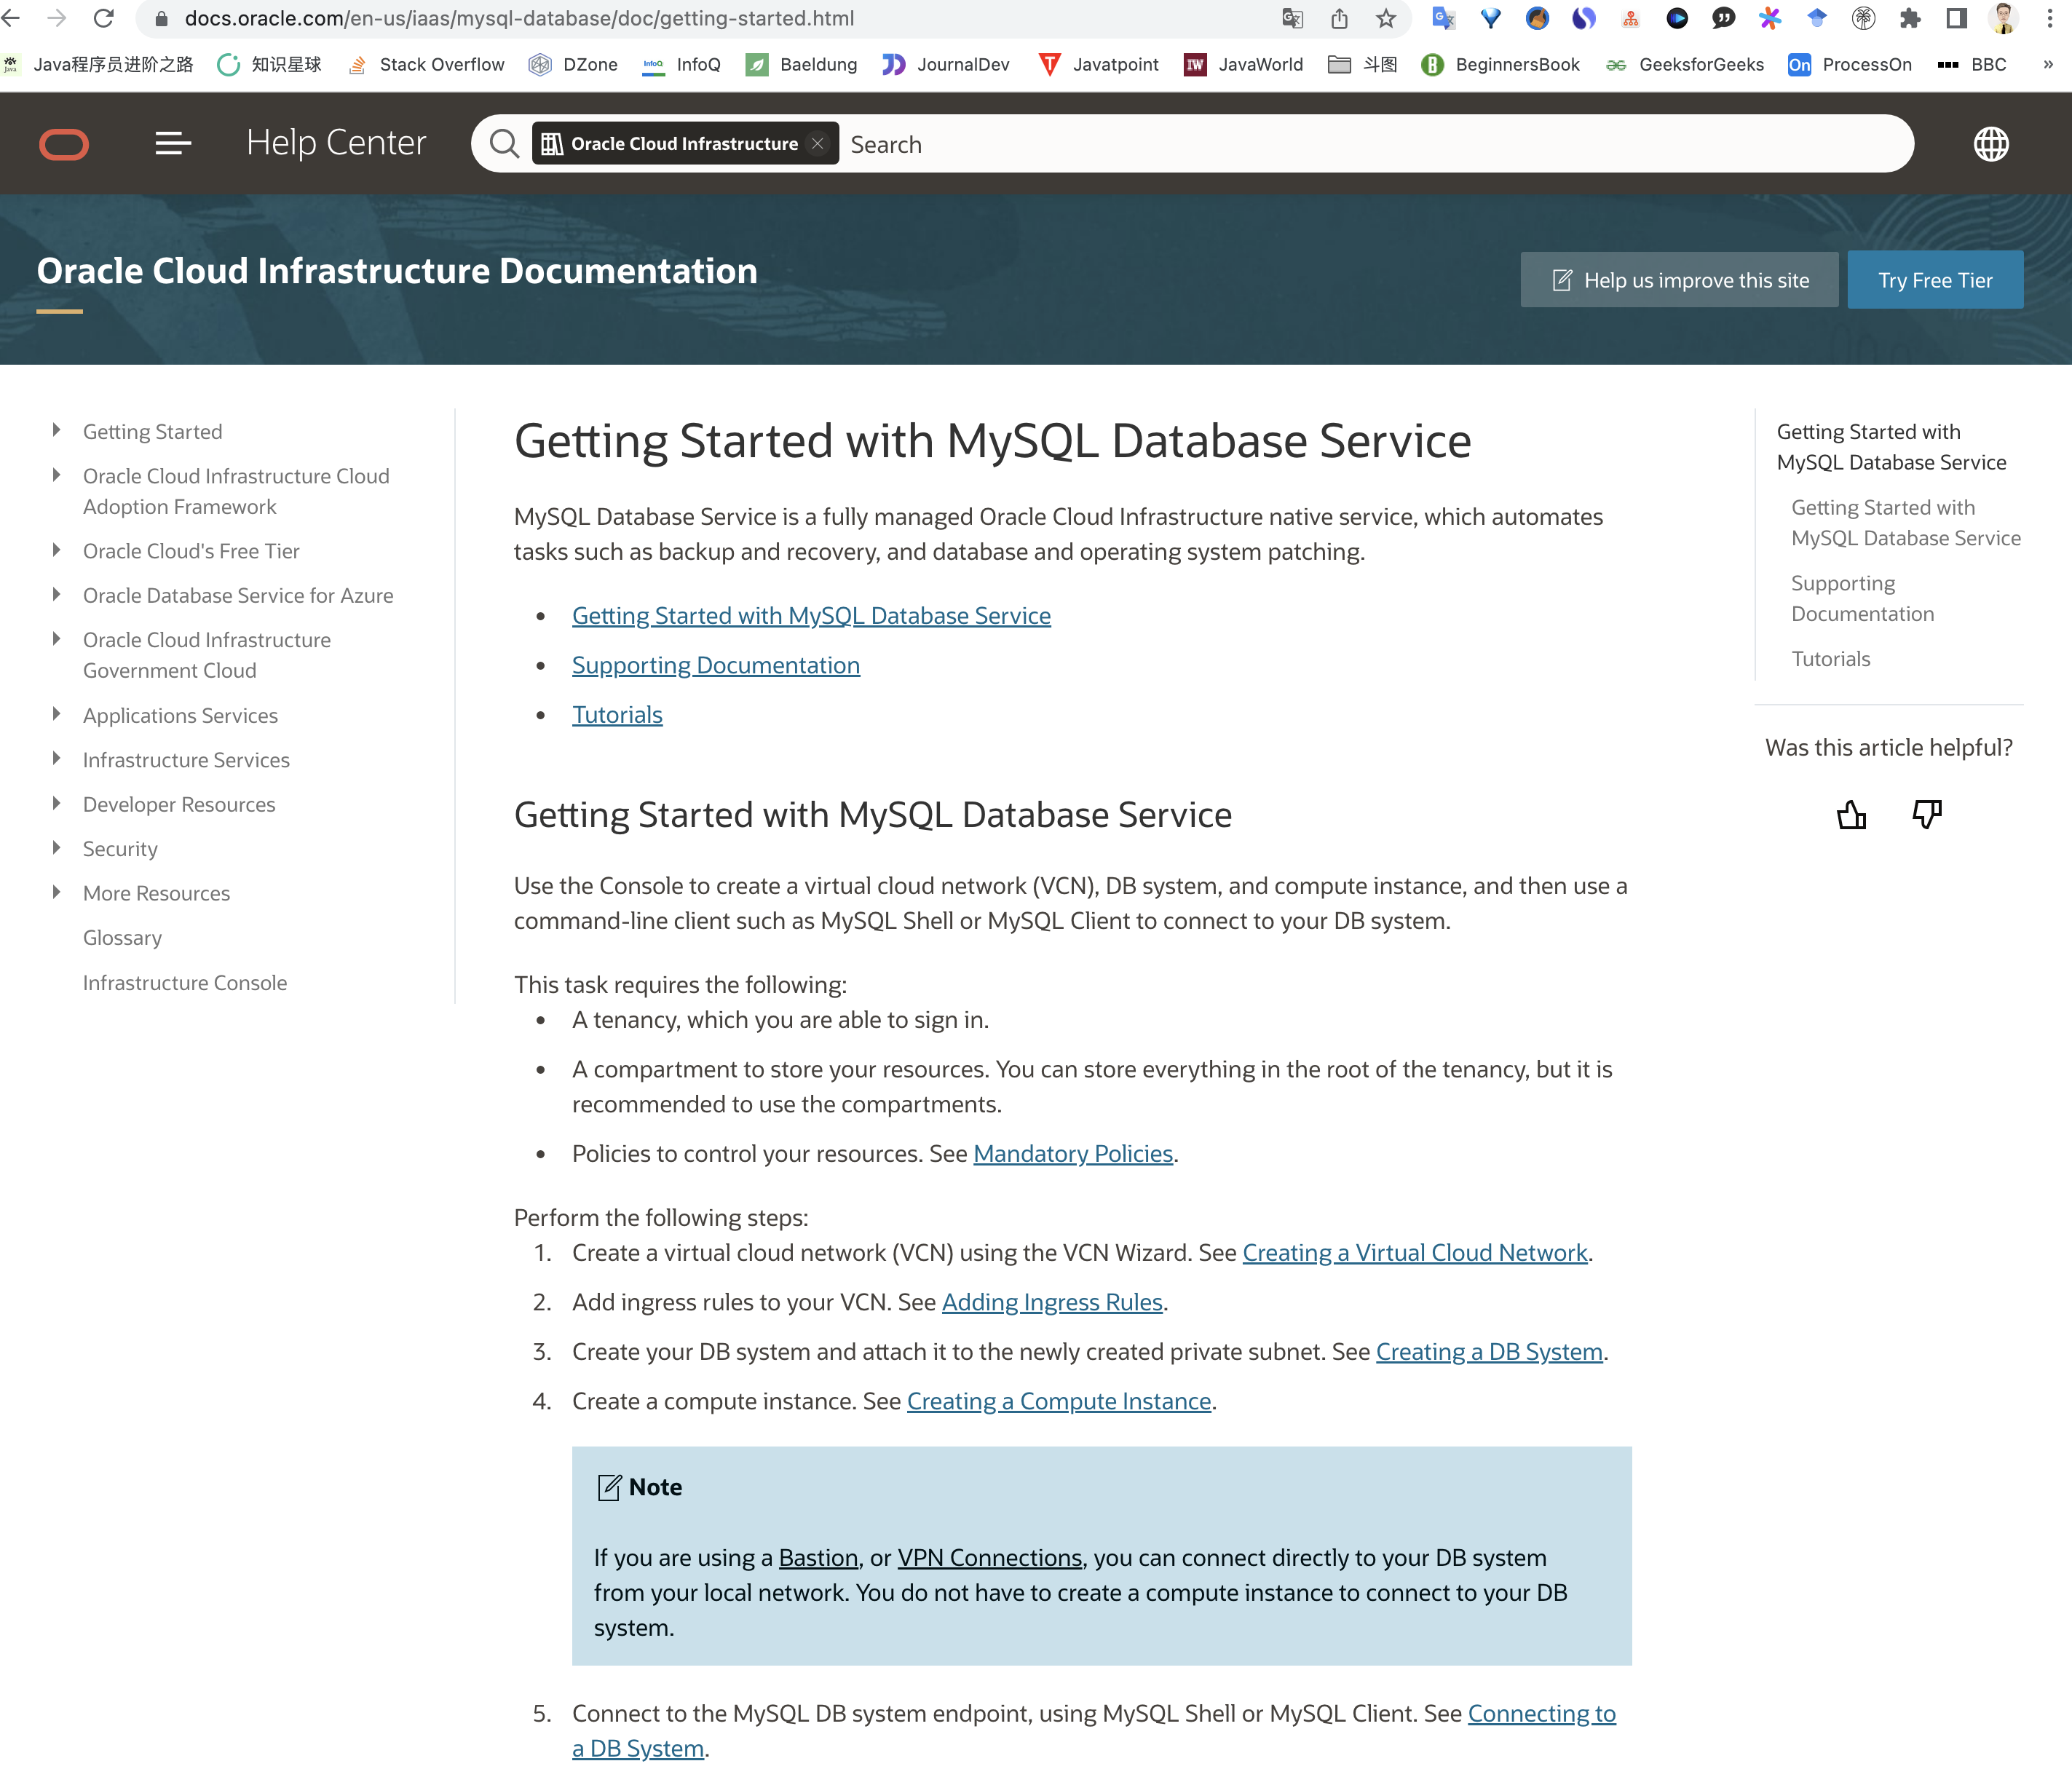Click the translate icon in the address bar

[1293, 18]
